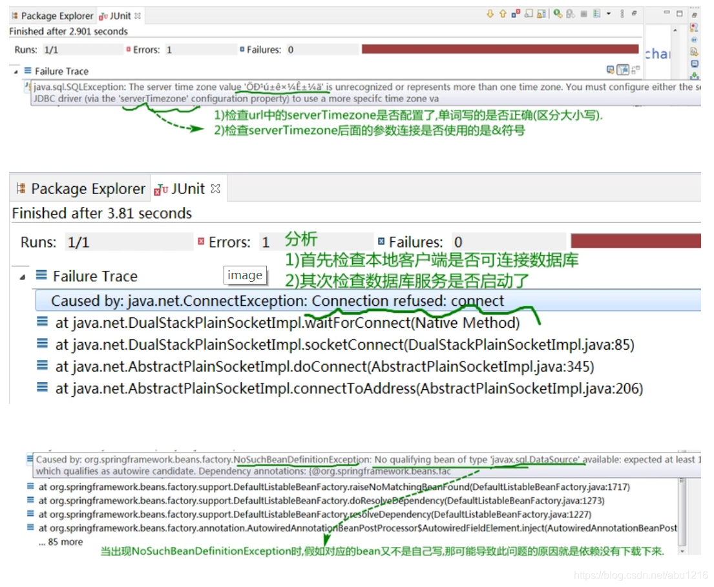Go to Previous Failed Test arrow
Screen dimensions: 714x587
tap(503, 14)
